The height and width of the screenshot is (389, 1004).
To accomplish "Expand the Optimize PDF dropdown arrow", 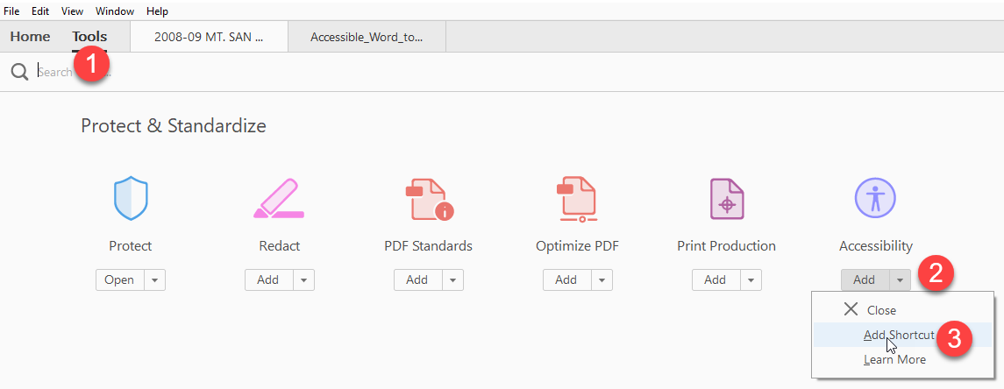I will click(602, 280).
